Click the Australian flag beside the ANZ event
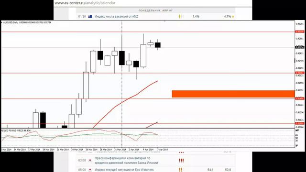Screen dimensions: 306x172 tap(90, 17)
